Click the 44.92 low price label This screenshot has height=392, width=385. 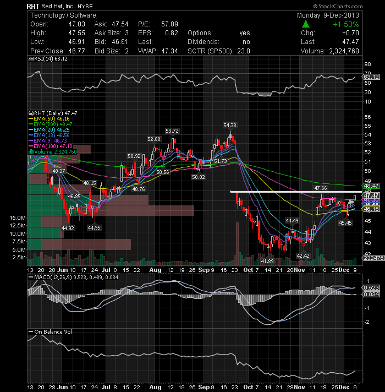[68, 228]
